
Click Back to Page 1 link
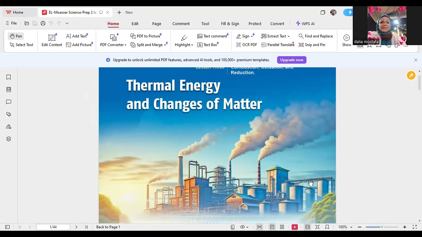pos(108,227)
